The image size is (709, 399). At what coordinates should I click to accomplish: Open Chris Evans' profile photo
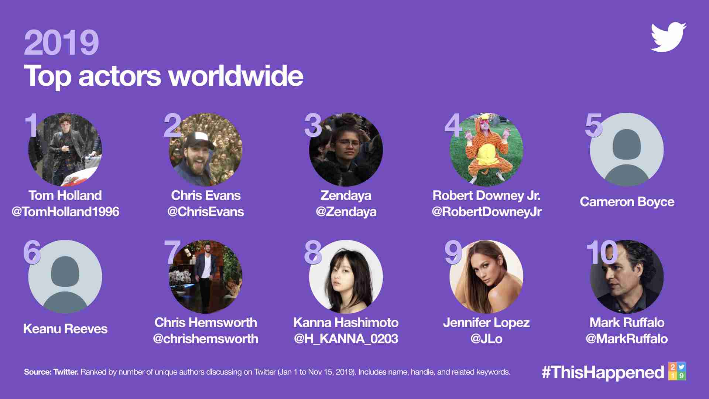(205, 150)
